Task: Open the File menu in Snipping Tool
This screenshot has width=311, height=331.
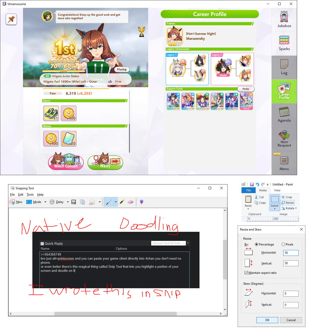Action: pyautogui.click(x=12, y=195)
